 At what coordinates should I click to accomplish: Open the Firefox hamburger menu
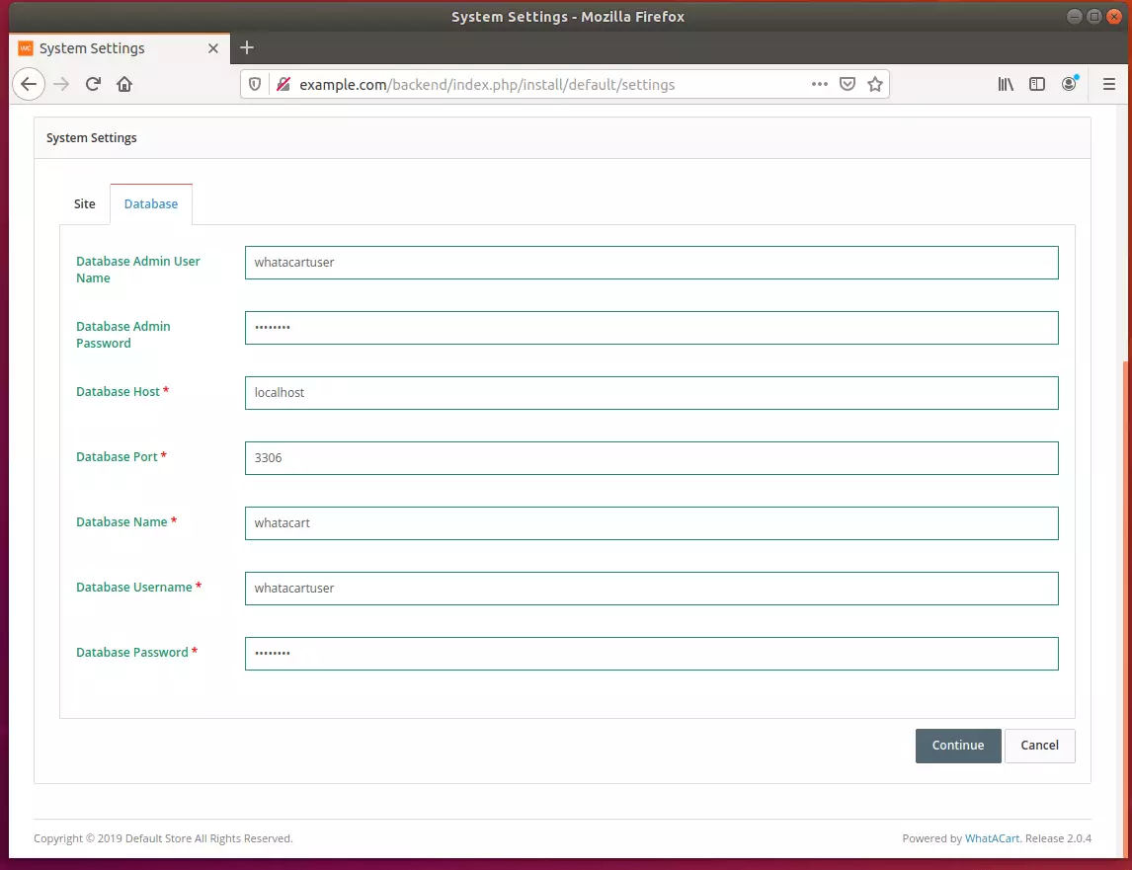click(x=1109, y=85)
